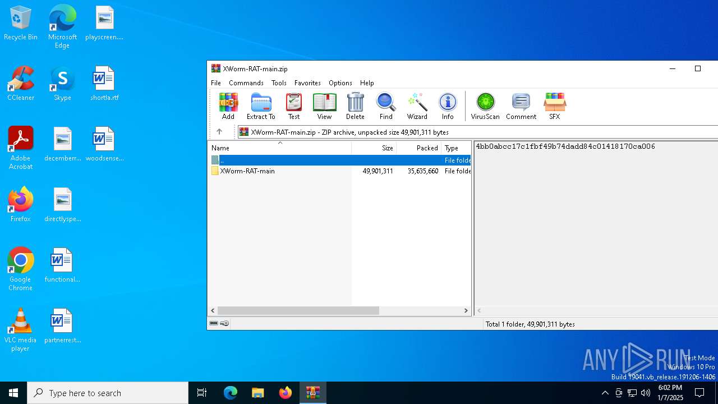The width and height of the screenshot is (718, 404).
Task: Click comment pane scroll left arrow
Action: [479, 310]
